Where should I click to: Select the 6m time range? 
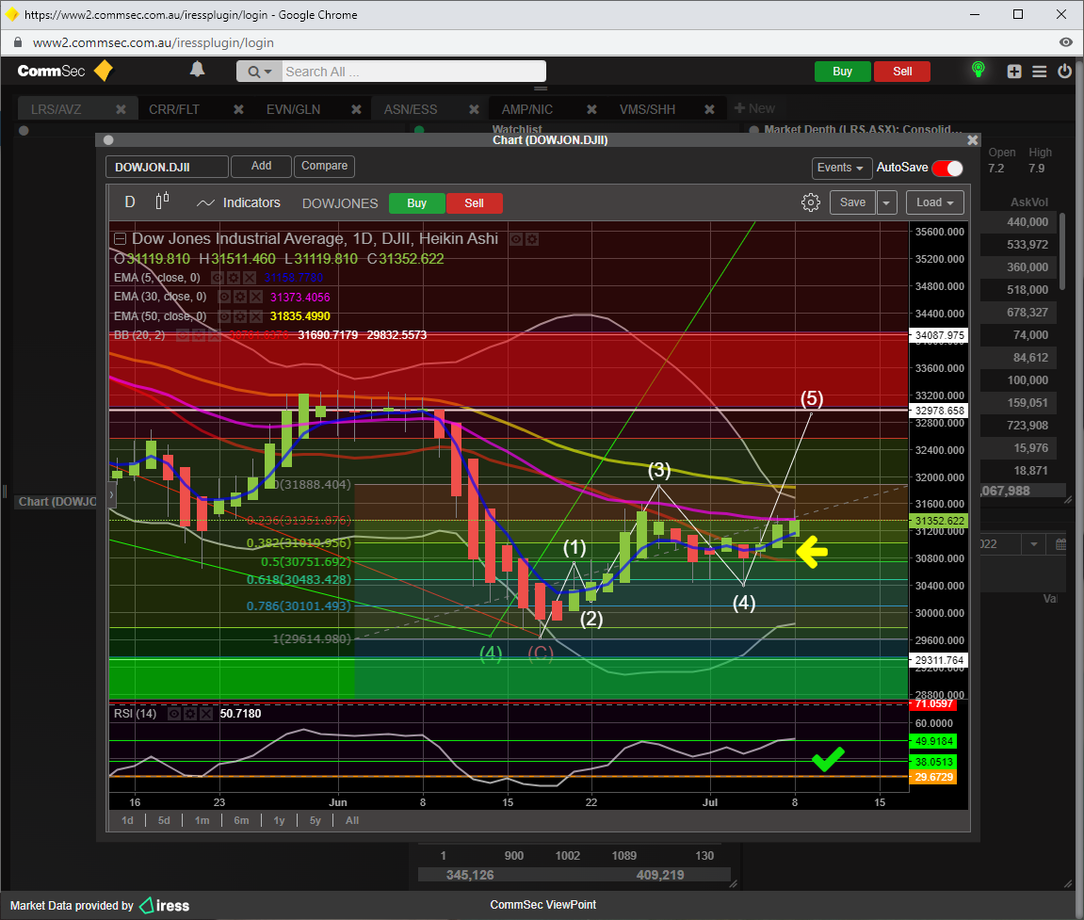point(241,820)
